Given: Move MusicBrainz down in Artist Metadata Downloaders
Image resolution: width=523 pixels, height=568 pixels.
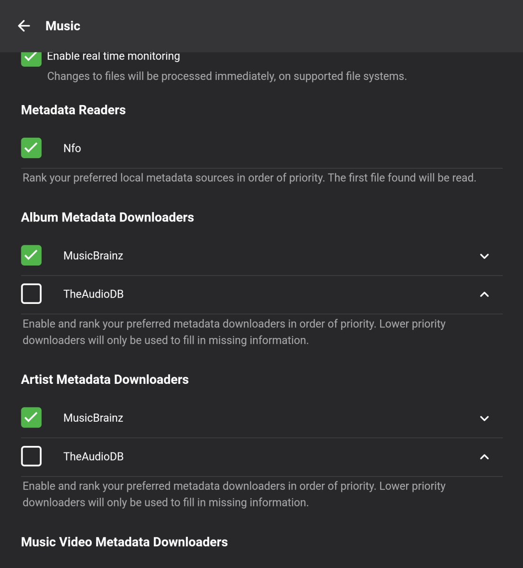Looking at the screenshot, I should click(x=484, y=418).
